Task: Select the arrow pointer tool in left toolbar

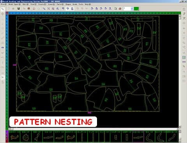Action: pyautogui.click(x=2, y=9)
